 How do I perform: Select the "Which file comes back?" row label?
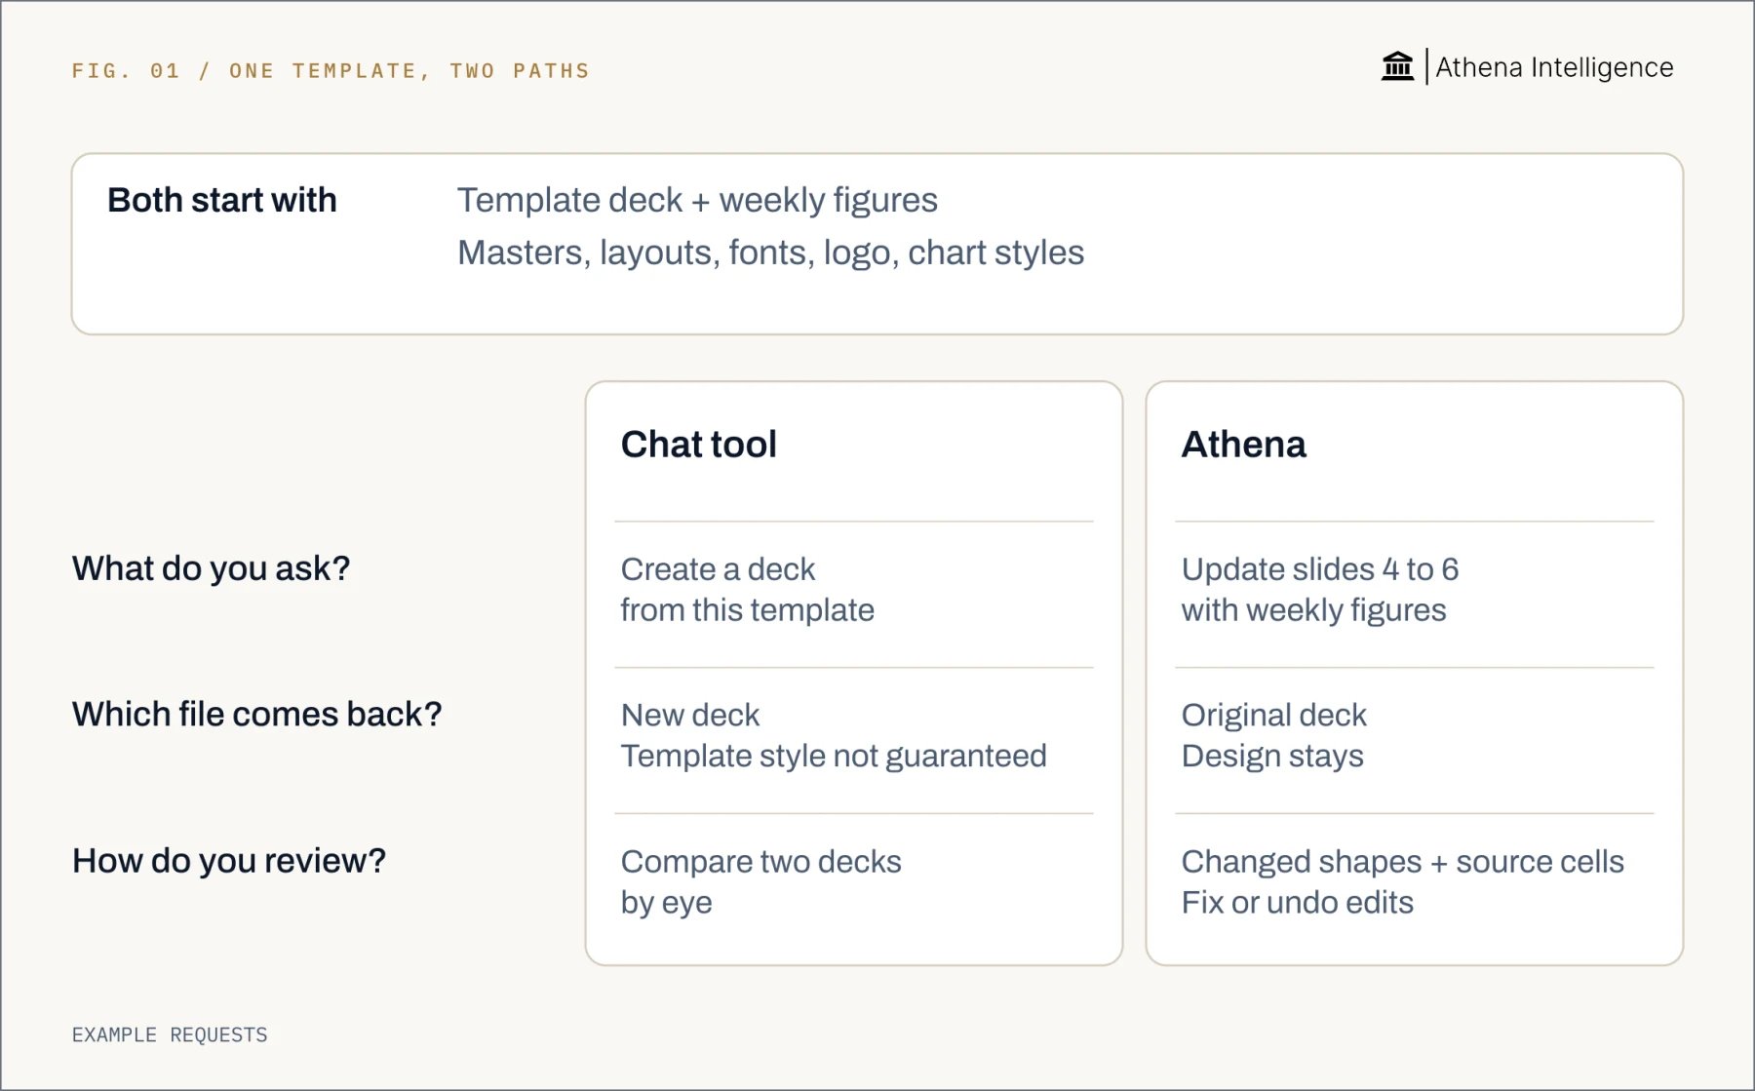point(257,715)
